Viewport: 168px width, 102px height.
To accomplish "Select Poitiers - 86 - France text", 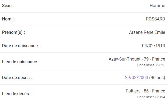I will tap(145, 91).
